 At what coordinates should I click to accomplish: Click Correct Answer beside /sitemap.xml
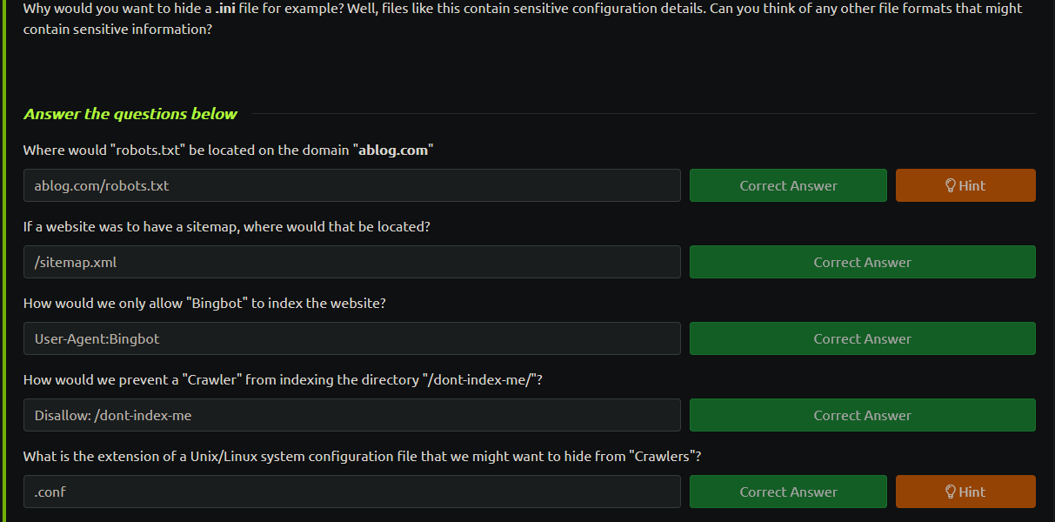pyautogui.click(x=863, y=262)
